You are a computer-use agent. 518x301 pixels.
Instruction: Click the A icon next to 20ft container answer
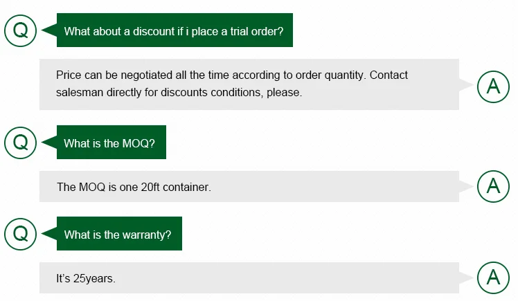(x=493, y=185)
